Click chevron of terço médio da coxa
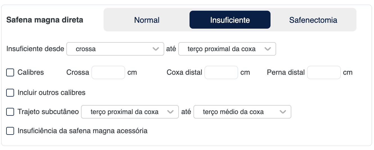Image resolution: width=374 pixels, height=150 pixels. (283, 112)
